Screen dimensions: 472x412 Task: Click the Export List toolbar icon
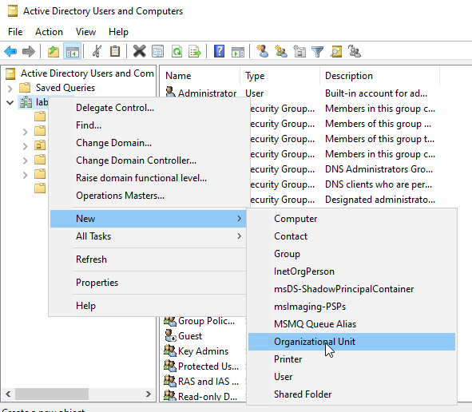click(195, 51)
